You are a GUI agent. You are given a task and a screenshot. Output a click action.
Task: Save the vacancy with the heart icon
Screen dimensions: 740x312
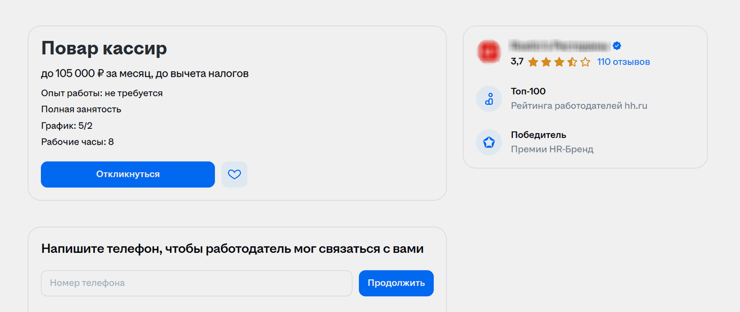pos(234,175)
